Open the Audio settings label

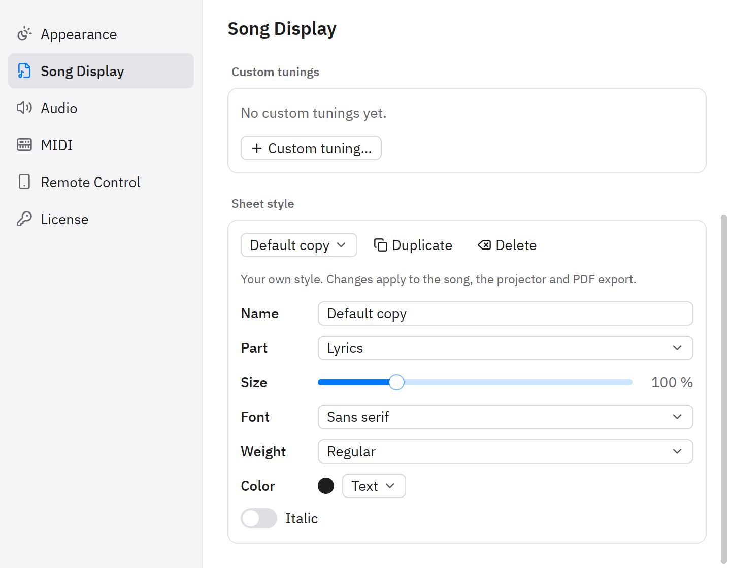point(59,108)
